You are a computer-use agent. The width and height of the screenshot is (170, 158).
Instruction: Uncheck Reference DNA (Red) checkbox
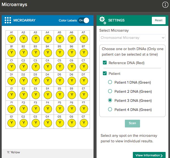pos(105,62)
